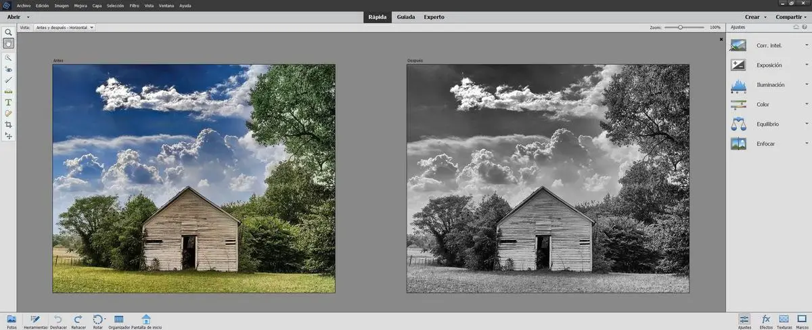This screenshot has height=330, width=812.
Task: Select the Crop tool
Action: coord(8,125)
